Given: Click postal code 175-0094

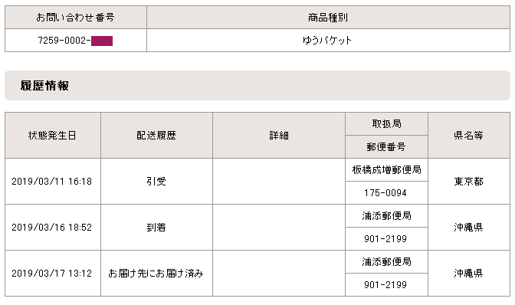Looking at the screenshot, I should [x=386, y=192].
